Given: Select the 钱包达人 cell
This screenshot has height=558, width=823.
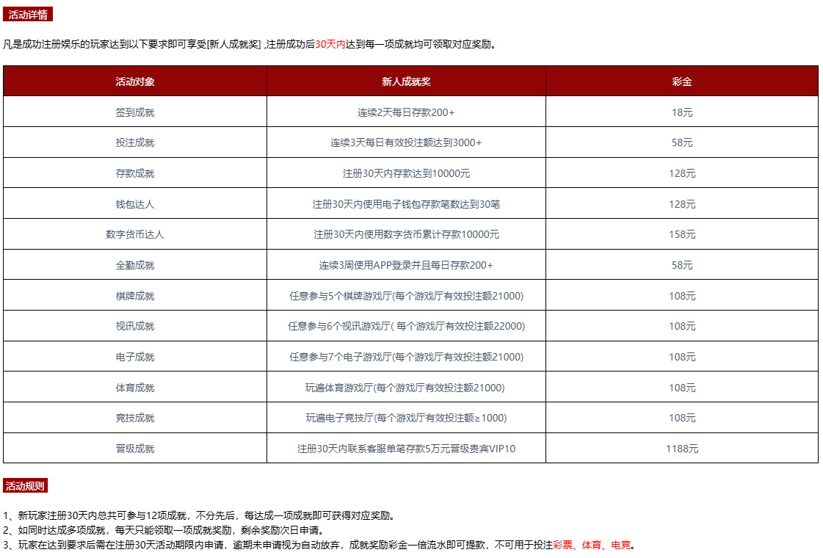Looking at the screenshot, I should pos(135,203).
